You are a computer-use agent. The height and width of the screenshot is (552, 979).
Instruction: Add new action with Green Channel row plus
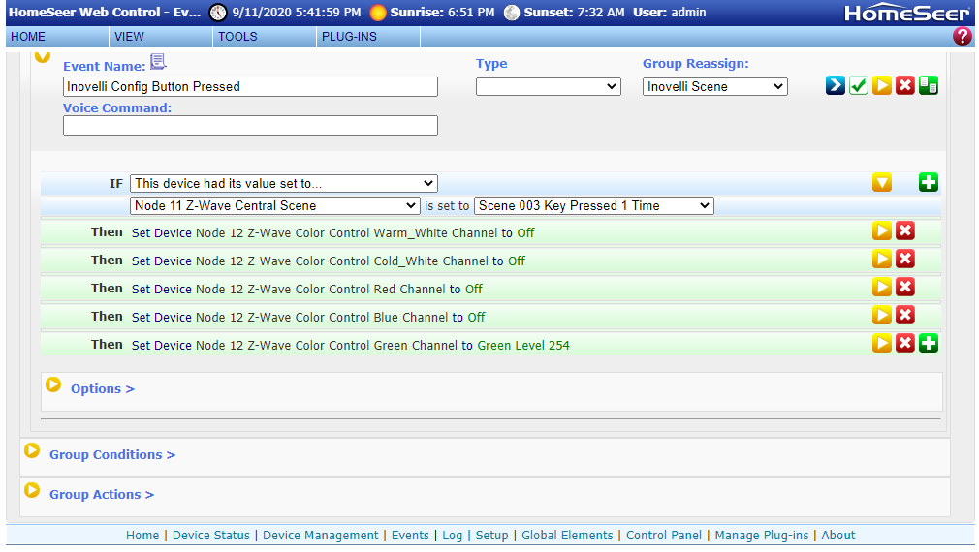(929, 343)
